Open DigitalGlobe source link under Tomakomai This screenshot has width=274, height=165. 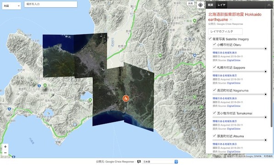[x=234, y=129]
